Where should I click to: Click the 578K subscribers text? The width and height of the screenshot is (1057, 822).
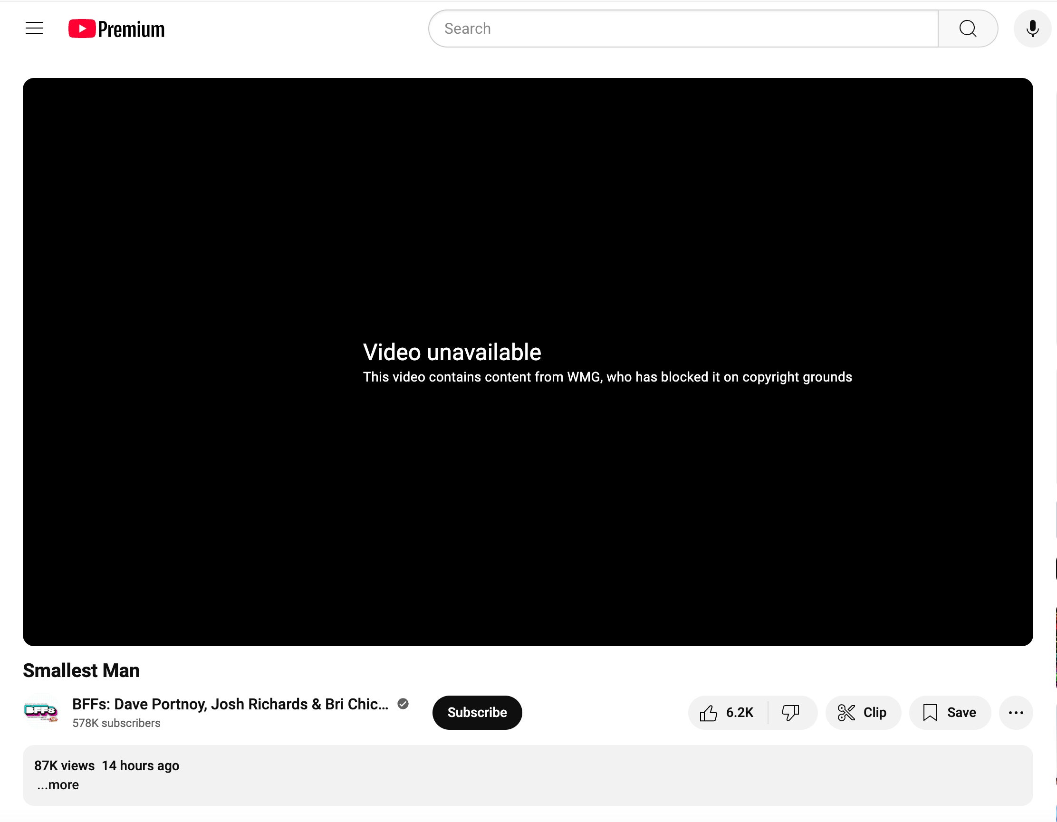pyautogui.click(x=116, y=723)
